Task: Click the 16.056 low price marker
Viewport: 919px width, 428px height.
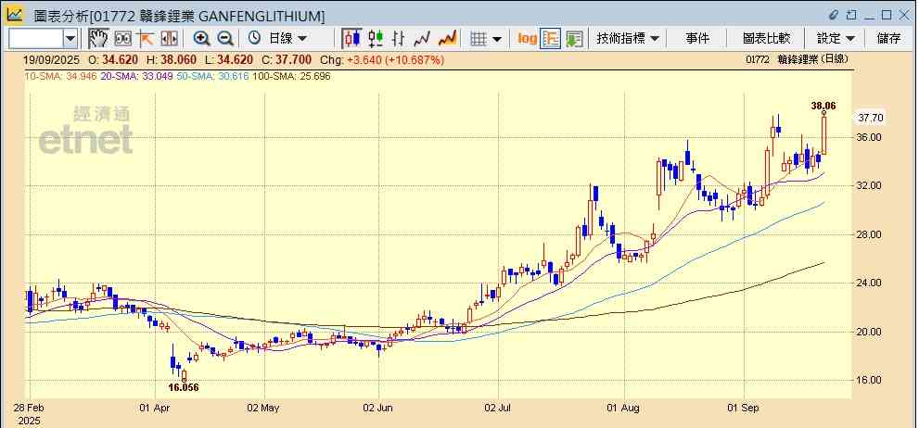Action: 184,387
